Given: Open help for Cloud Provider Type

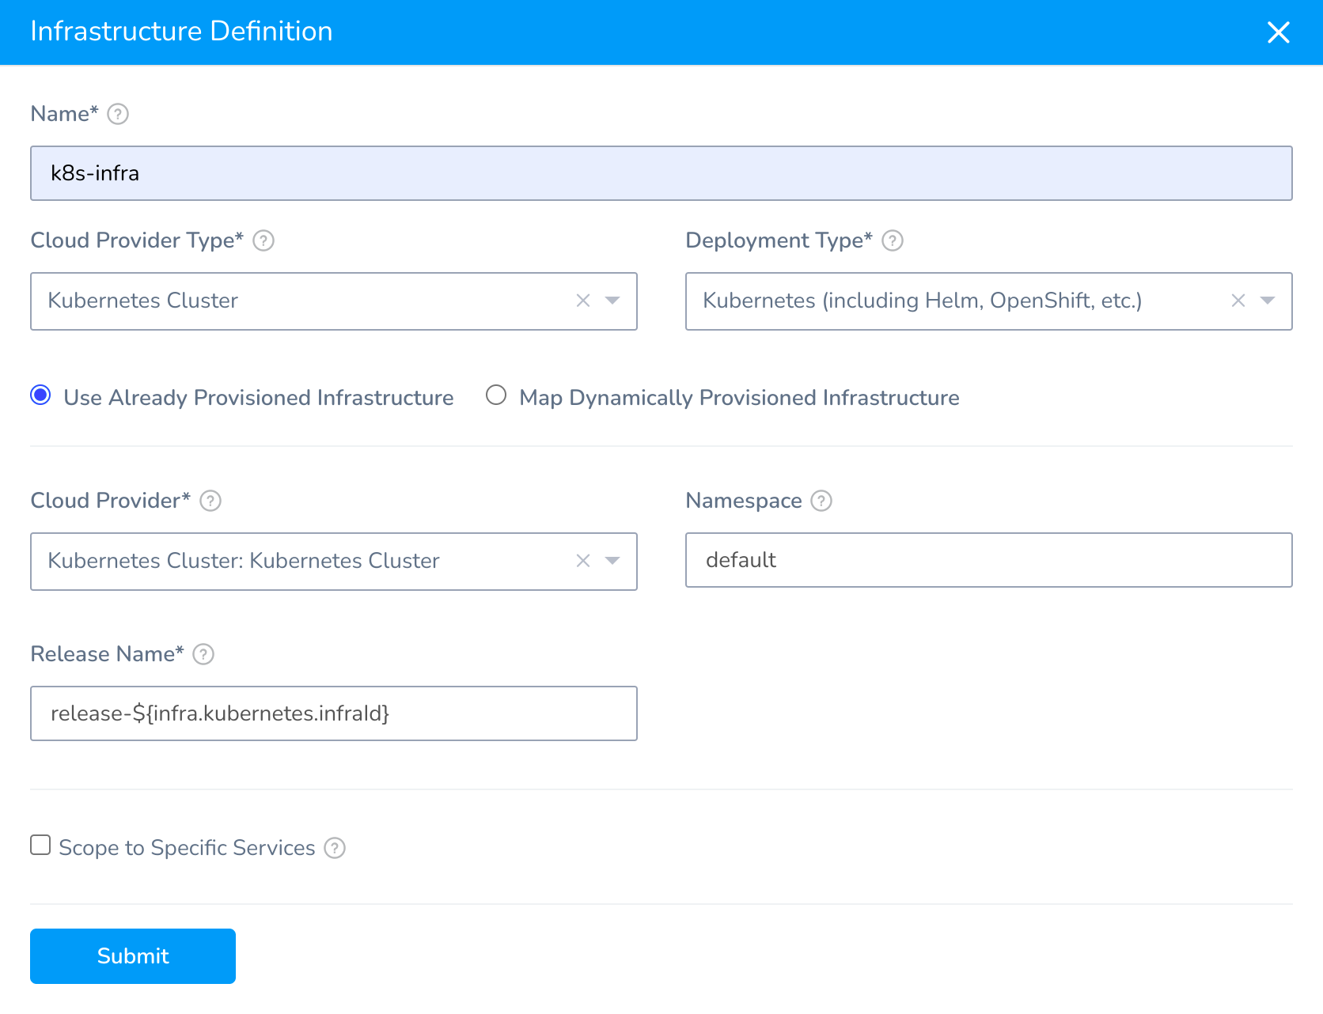Looking at the screenshot, I should (x=263, y=240).
